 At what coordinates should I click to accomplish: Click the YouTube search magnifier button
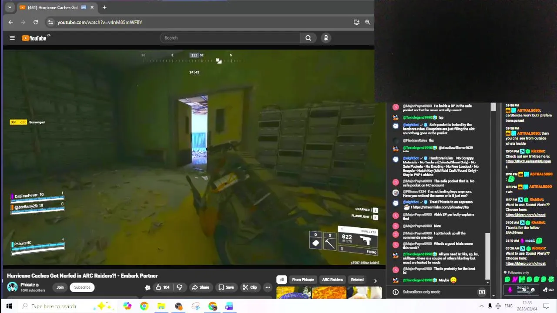pos(308,38)
